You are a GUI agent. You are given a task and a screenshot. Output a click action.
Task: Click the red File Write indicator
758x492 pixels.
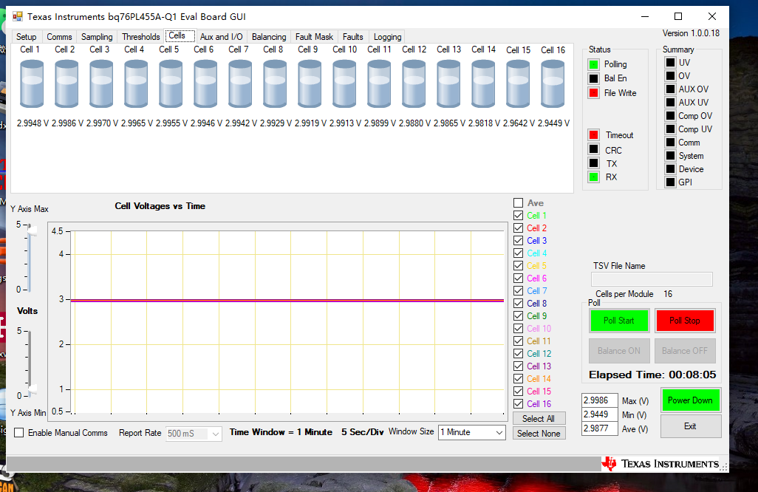click(594, 93)
